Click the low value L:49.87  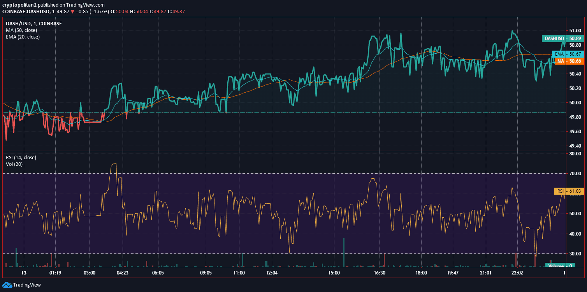point(158,11)
